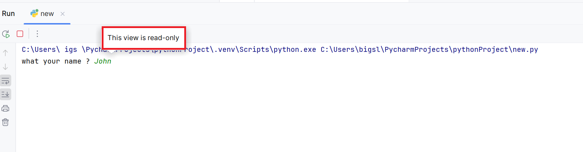This screenshot has height=152, width=583.
Task: Toggle Scroll to the End
Action: [5, 94]
